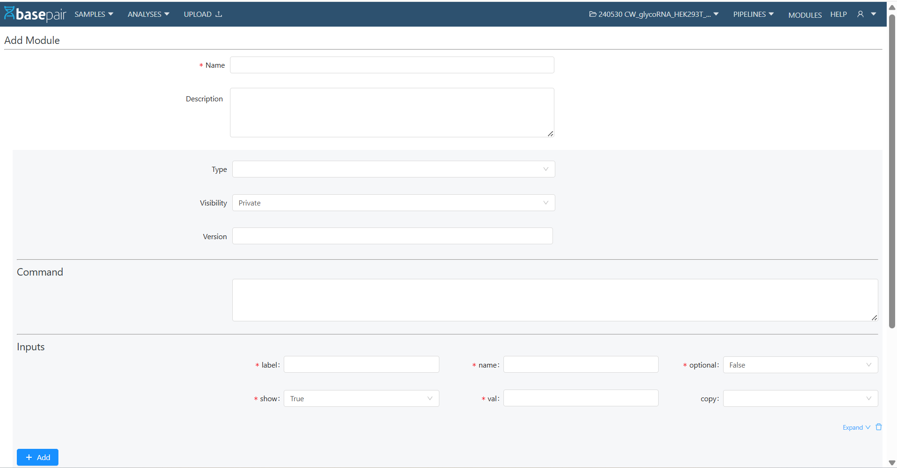Click the Add button
The image size is (897, 468).
37,457
